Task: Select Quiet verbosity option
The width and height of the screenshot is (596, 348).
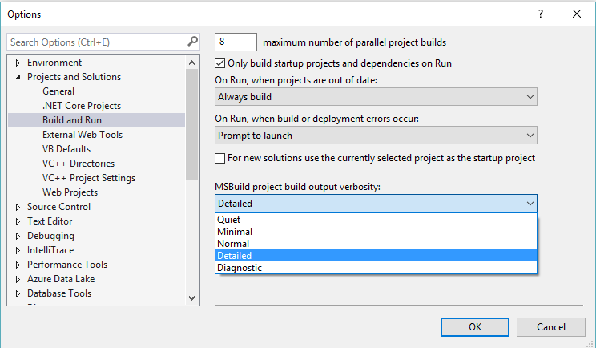Action: tap(376, 220)
